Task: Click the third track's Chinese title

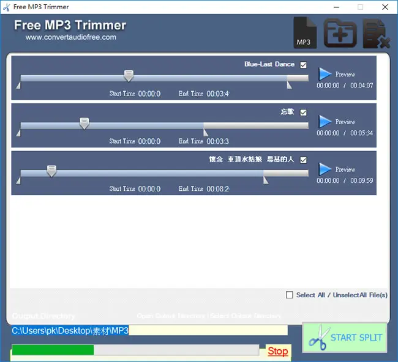Action: [x=252, y=159]
